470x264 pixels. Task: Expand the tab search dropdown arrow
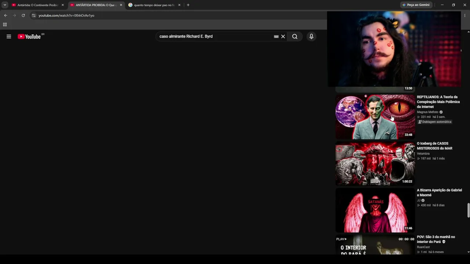tap(5, 5)
